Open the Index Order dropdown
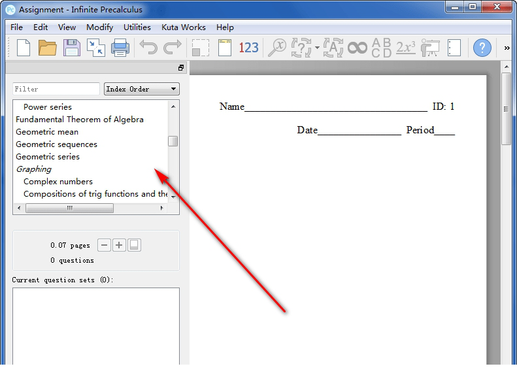Image resolution: width=517 pixels, height=379 pixels. point(142,89)
